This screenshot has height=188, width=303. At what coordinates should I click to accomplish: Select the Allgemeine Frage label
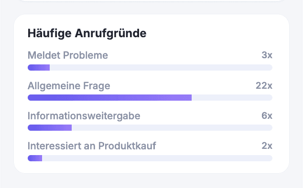pyautogui.click(x=69, y=86)
